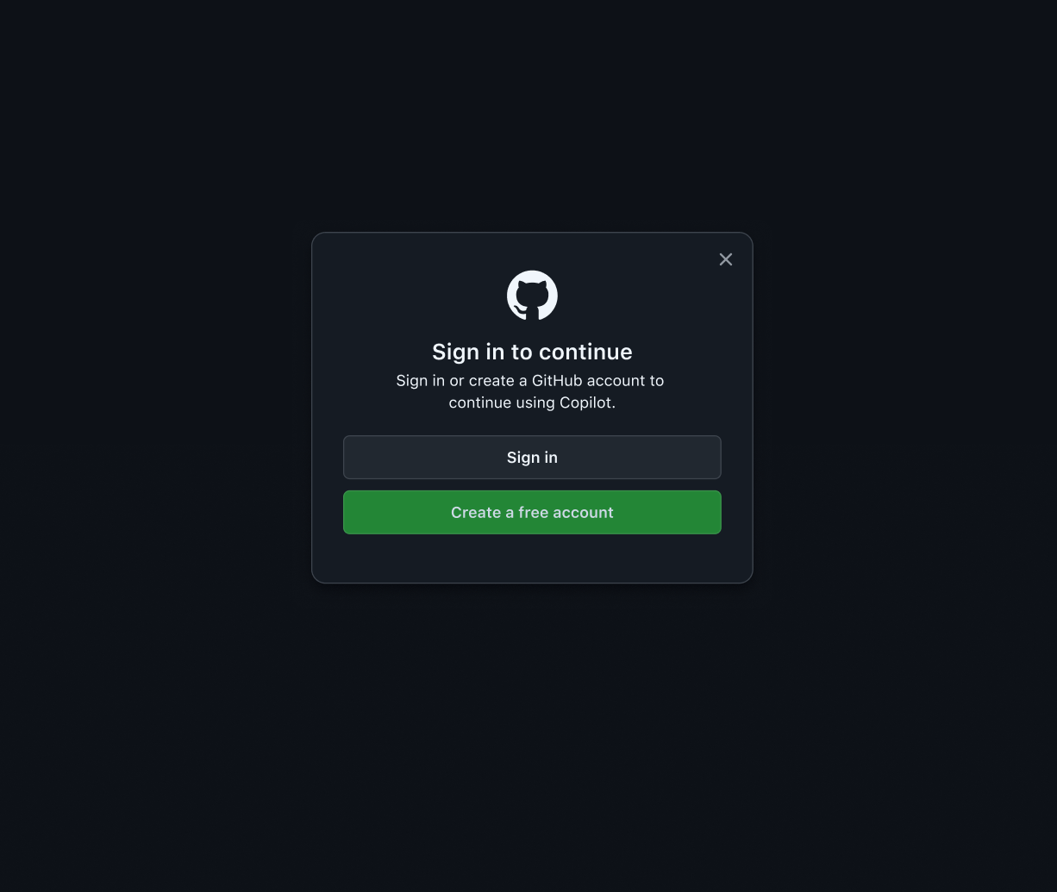
Task: Click the word 'Copilot' in the dialog text
Action: [x=586, y=402]
